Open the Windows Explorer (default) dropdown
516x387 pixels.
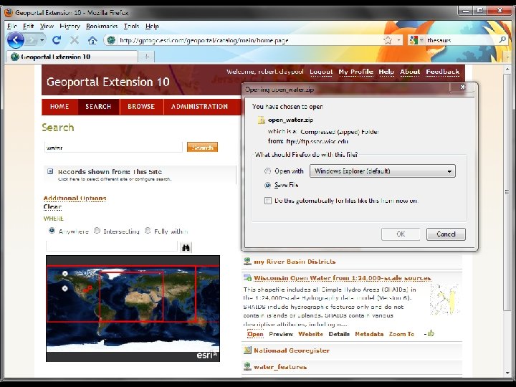click(x=383, y=171)
